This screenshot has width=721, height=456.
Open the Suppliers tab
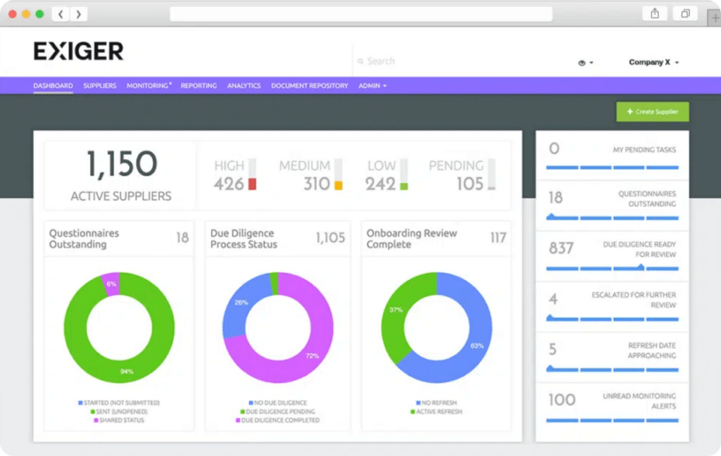point(100,86)
